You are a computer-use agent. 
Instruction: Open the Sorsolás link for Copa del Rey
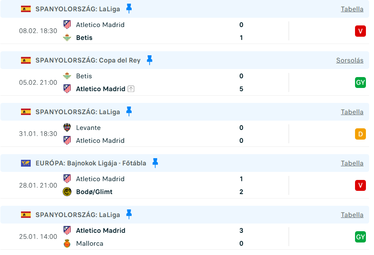(349, 60)
